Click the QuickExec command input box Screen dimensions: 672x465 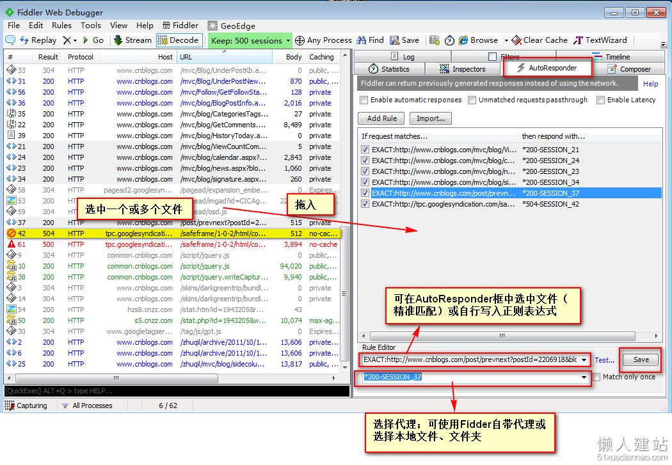[177, 391]
